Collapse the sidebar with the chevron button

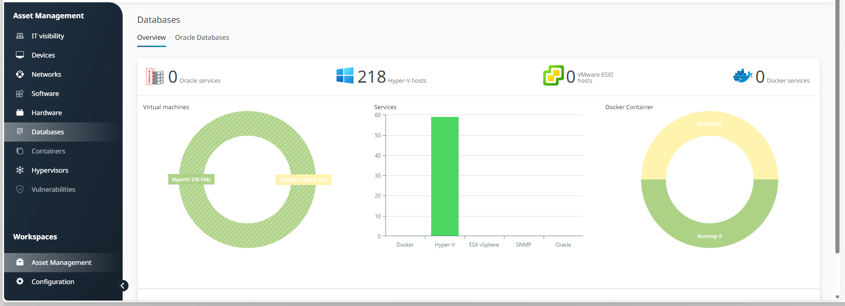click(x=123, y=286)
